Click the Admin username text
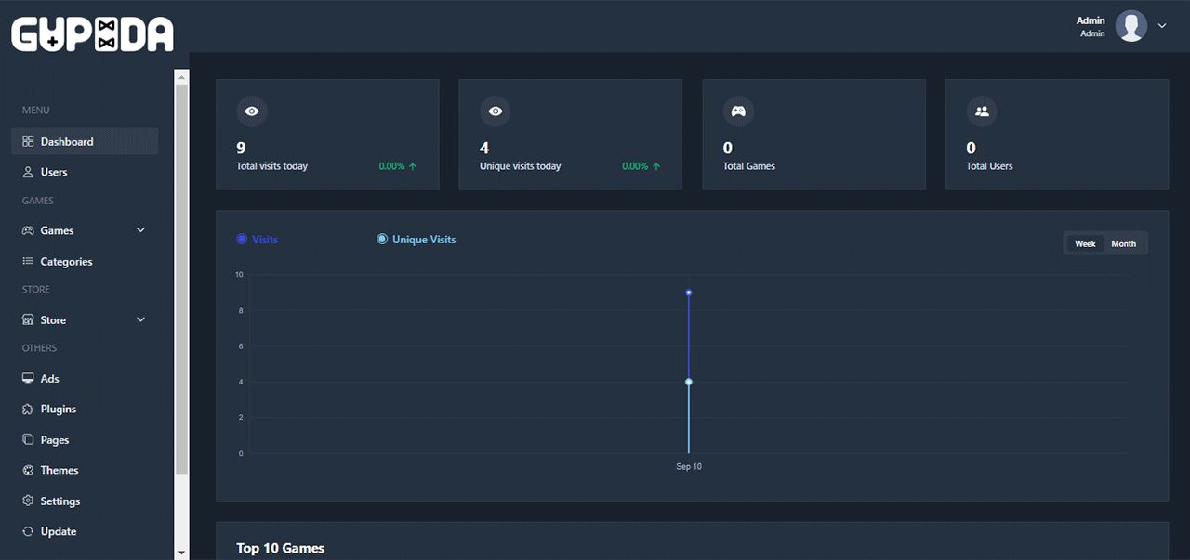The image size is (1190, 560). [x=1091, y=20]
